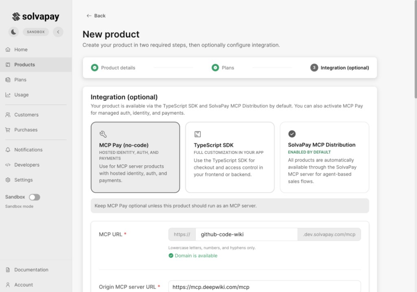Open Home from the sidebar icon
This screenshot has width=417, height=292.
pyautogui.click(x=8, y=49)
